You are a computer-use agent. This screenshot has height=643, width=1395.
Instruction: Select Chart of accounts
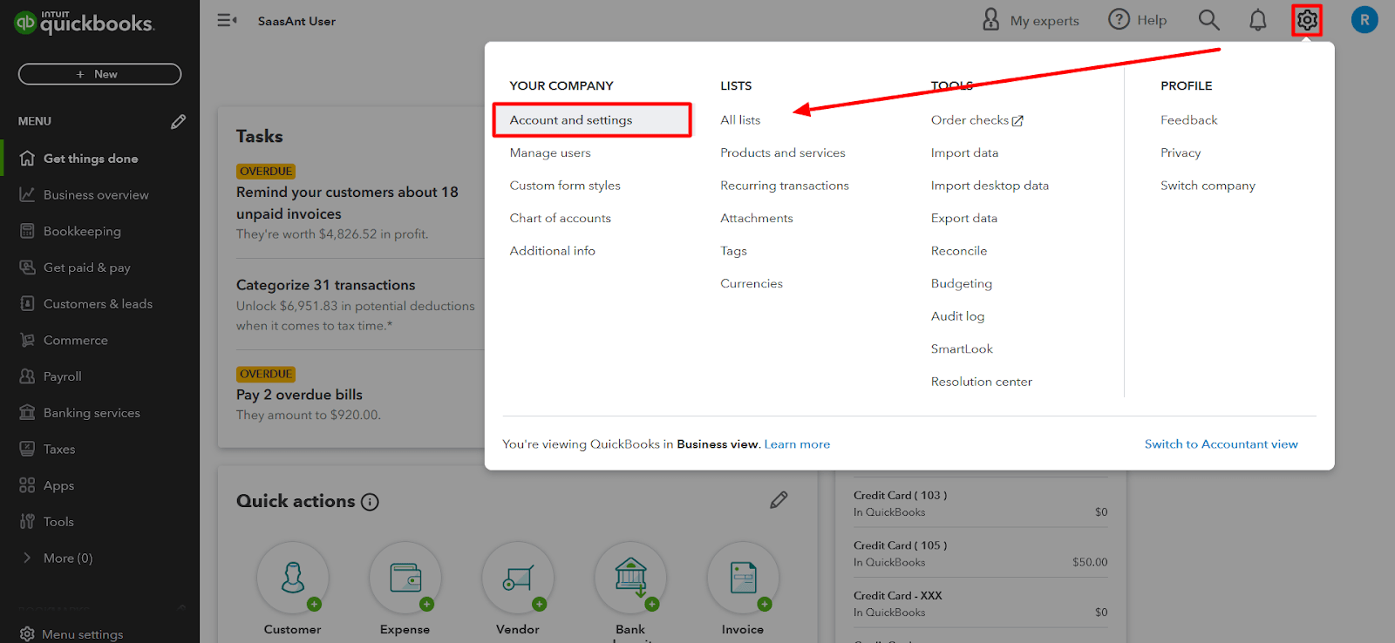click(x=560, y=218)
